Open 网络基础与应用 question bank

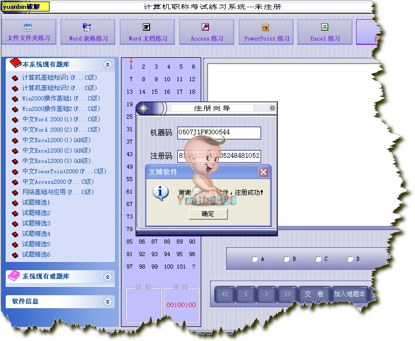point(57,192)
